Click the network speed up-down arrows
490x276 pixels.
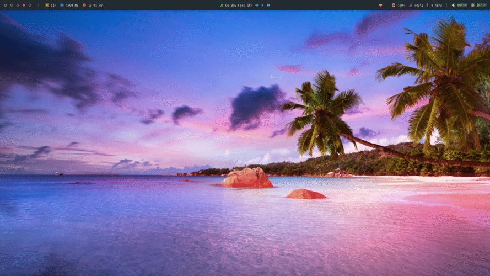[x=427, y=5]
